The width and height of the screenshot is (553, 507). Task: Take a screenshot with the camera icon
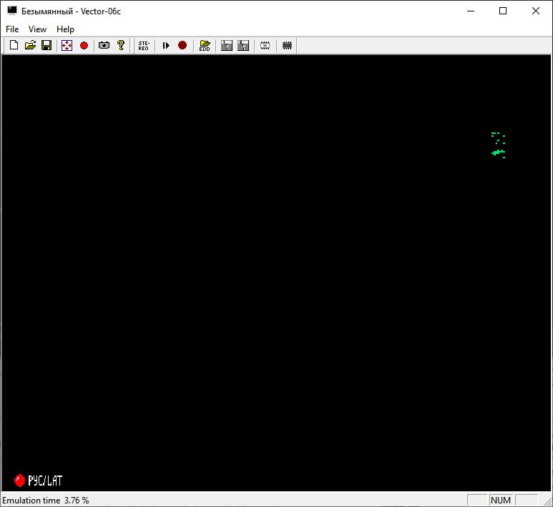click(x=104, y=45)
